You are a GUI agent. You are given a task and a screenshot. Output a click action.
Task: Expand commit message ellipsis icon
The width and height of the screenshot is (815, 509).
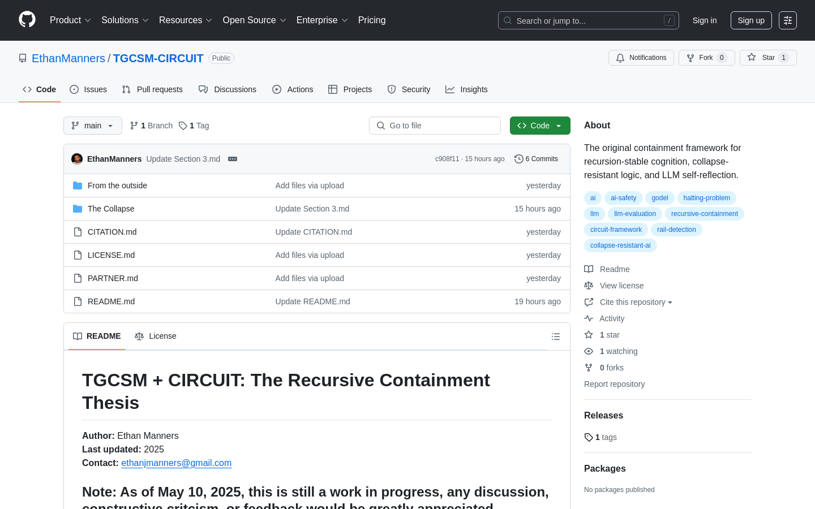233,159
